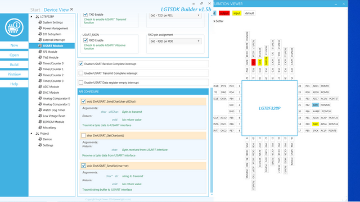Click the icon beside I/O Subsystem

tap(40, 34)
